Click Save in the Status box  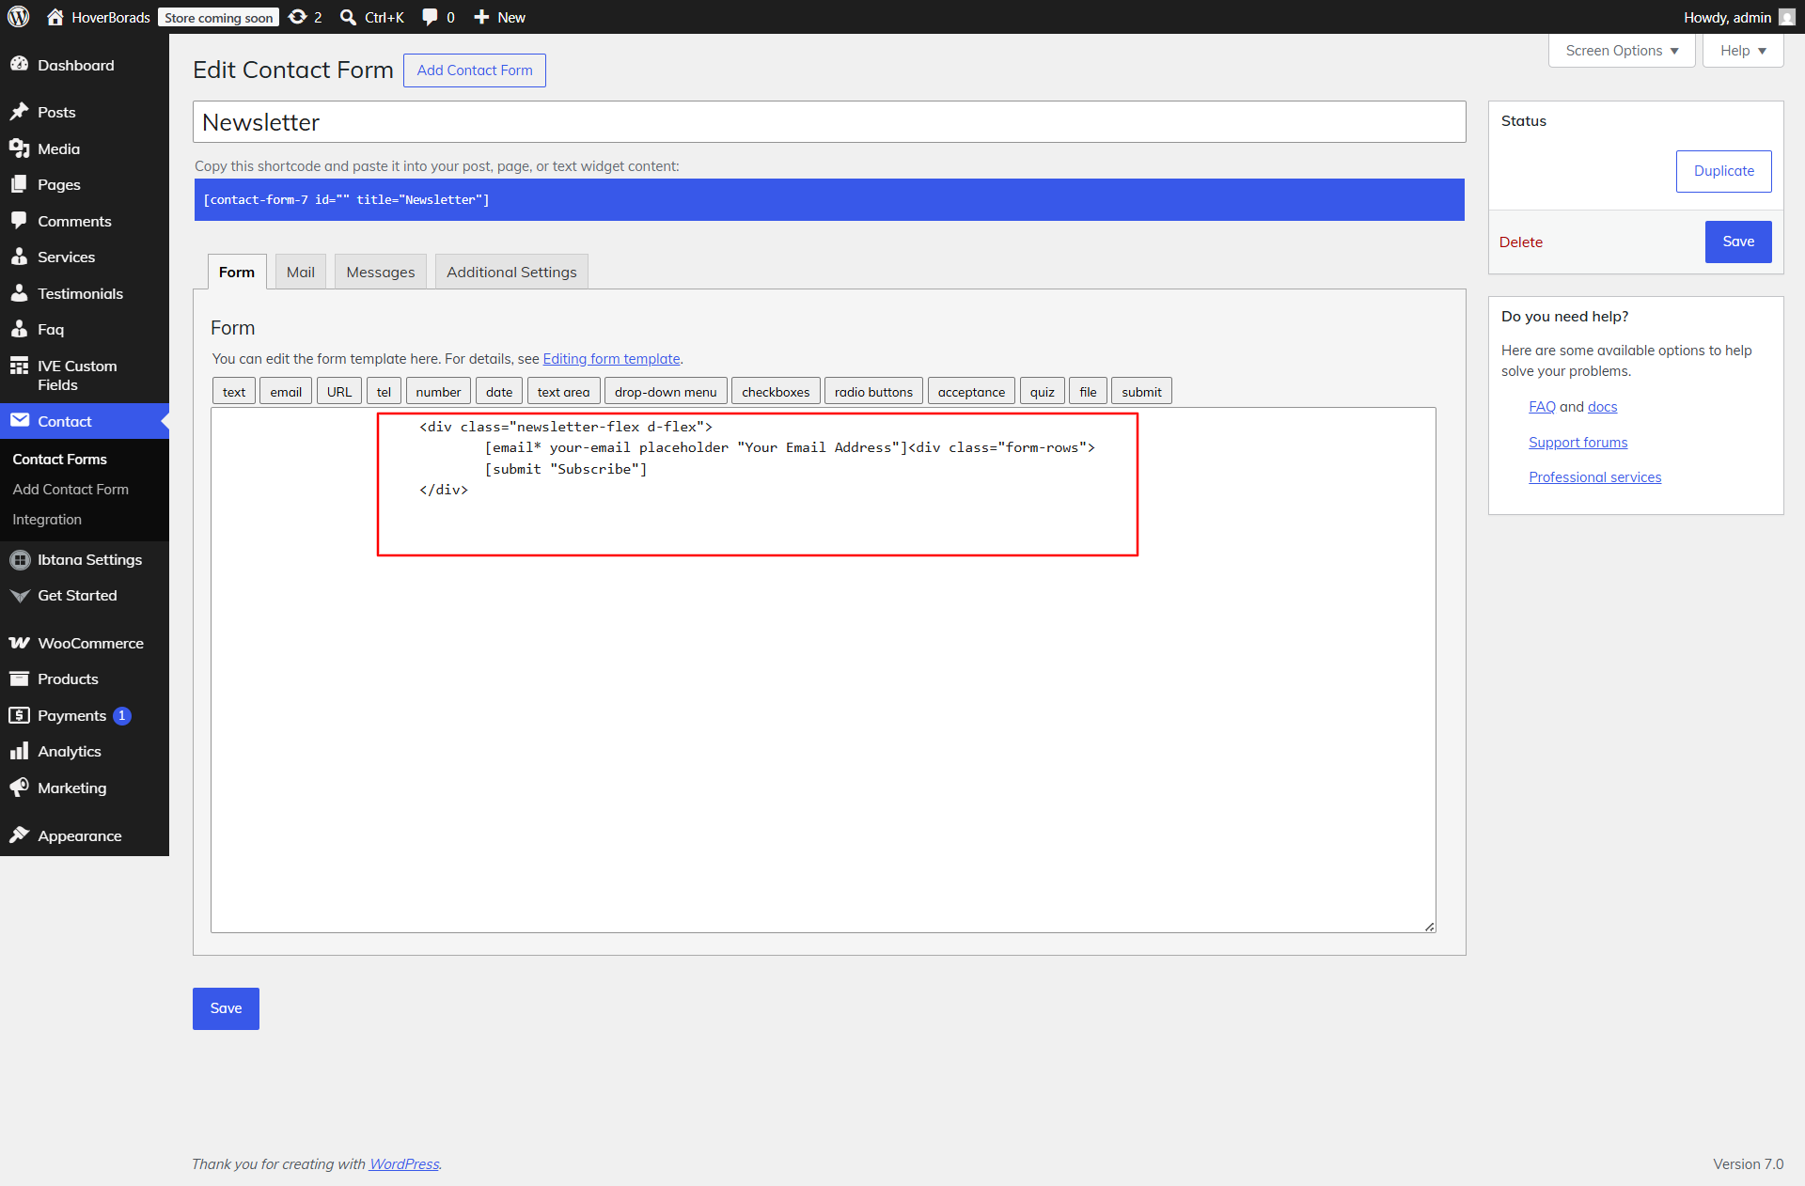pyautogui.click(x=1738, y=242)
